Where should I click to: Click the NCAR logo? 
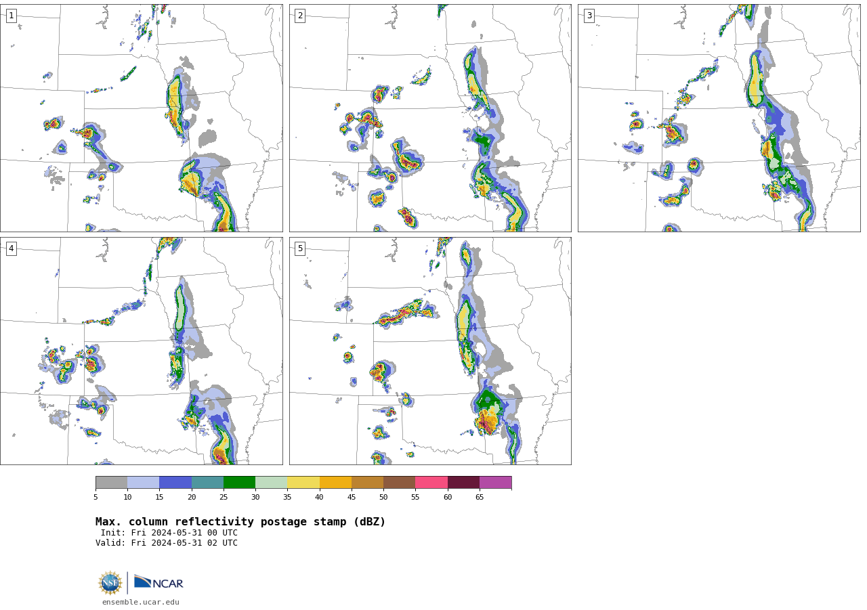point(158,583)
